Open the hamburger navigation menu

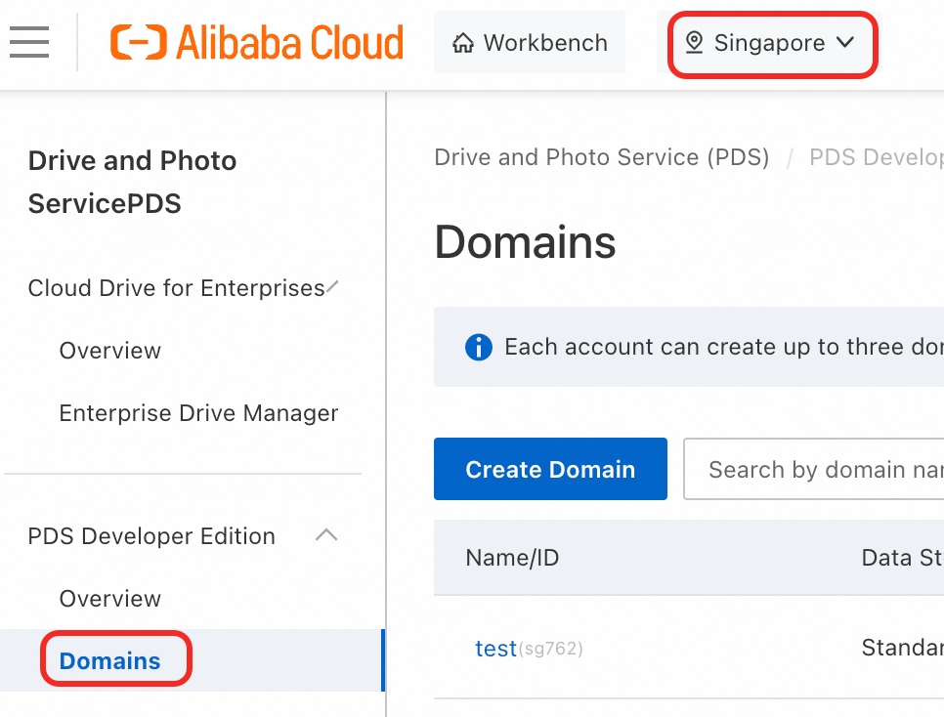29,42
